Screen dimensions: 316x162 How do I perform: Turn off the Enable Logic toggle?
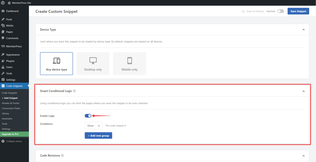pyautogui.click(x=88, y=116)
